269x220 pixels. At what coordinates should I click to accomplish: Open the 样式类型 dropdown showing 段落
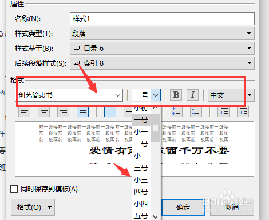tap(162, 34)
